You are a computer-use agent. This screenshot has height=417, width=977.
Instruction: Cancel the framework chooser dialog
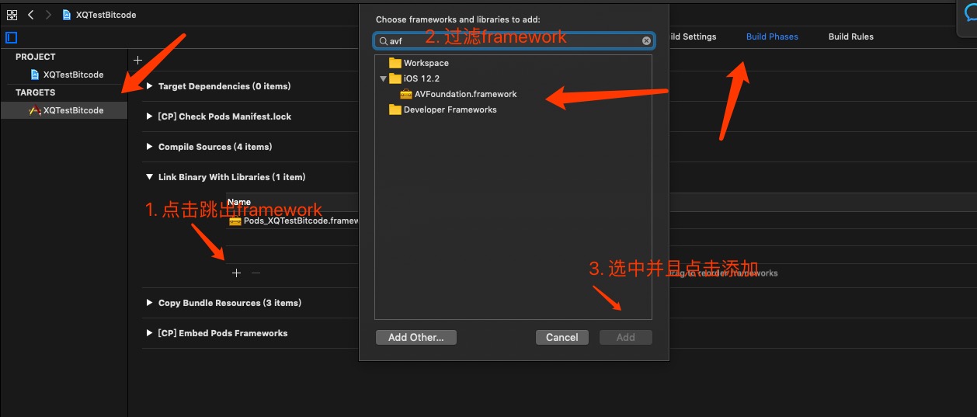562,338
